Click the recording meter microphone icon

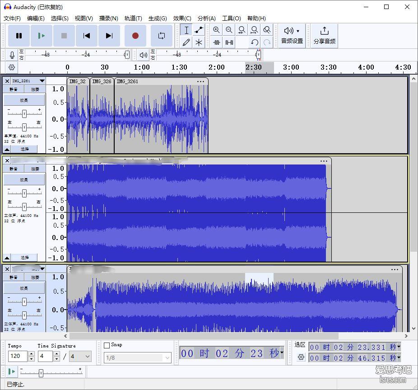(x=12, y=55)
